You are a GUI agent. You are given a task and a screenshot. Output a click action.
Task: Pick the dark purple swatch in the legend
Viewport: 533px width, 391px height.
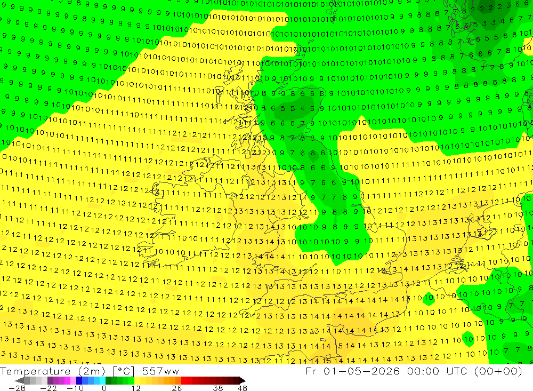[50, 380]
